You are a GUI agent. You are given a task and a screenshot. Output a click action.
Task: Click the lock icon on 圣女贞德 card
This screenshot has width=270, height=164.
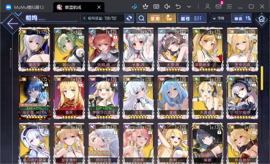(x=254, y=37)
